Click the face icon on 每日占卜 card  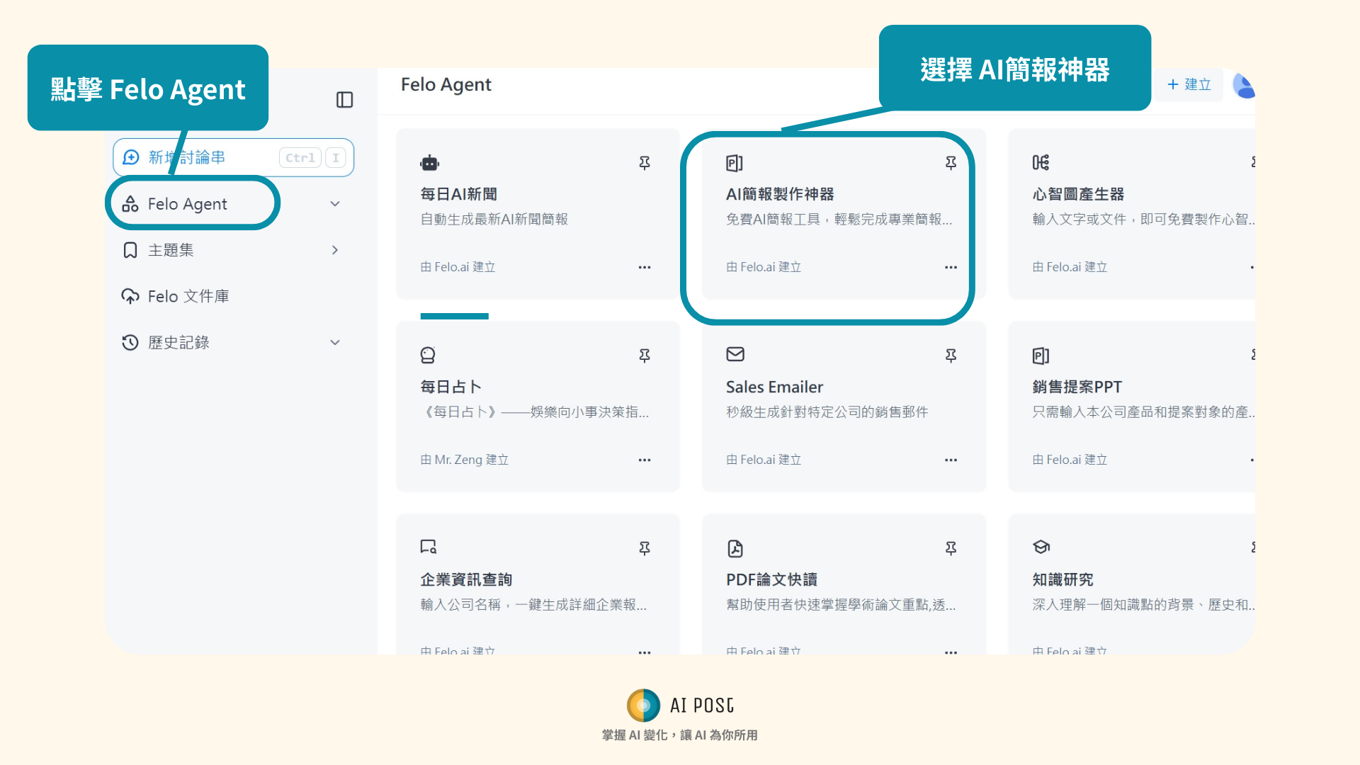[428, 355]
